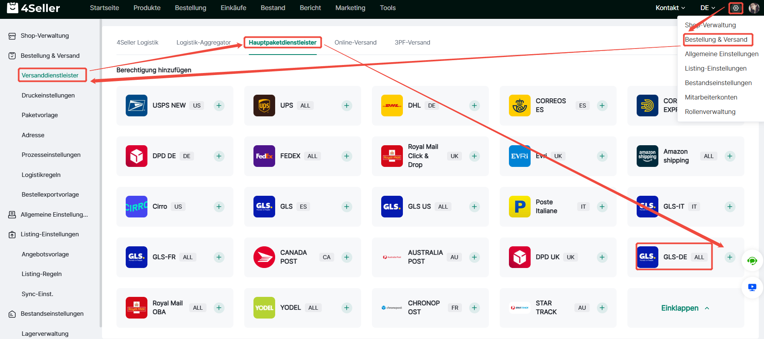Open the Marketing top menu

tap(350, 8)
